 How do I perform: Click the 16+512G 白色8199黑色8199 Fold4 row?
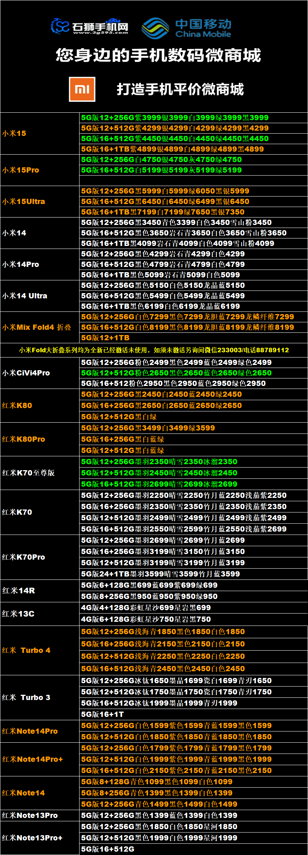[194, 327]
